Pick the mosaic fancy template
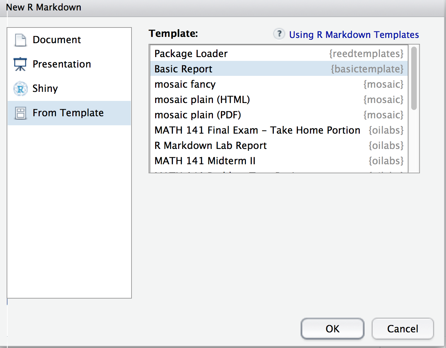Screen dimensions: 446x348 (185, 84)
